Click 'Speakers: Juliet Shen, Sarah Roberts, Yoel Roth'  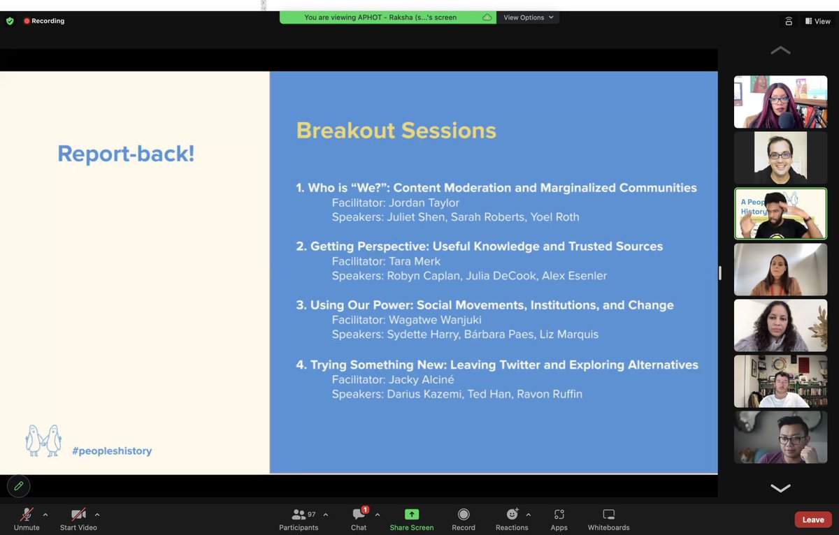click(x=456, y=217)
